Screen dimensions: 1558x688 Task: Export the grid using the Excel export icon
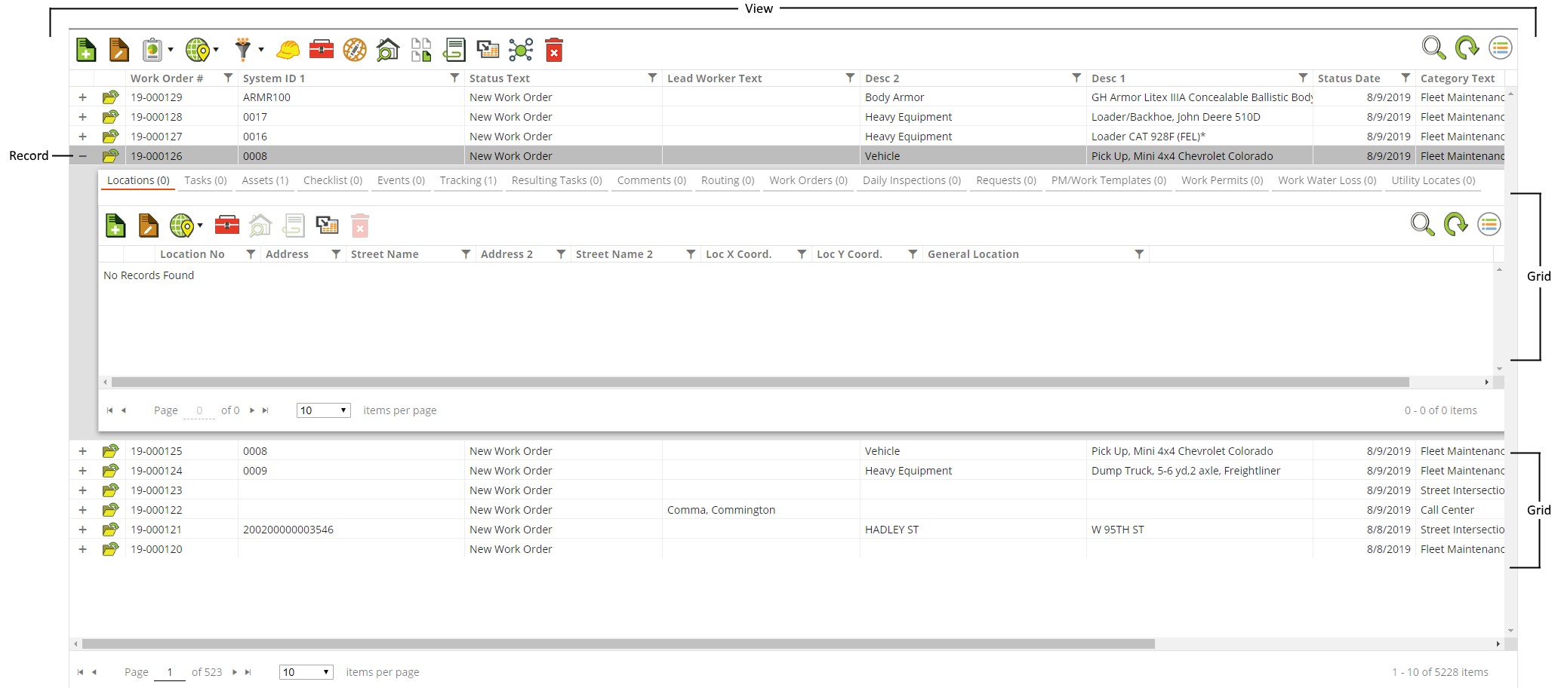click(x=487, y=49)
